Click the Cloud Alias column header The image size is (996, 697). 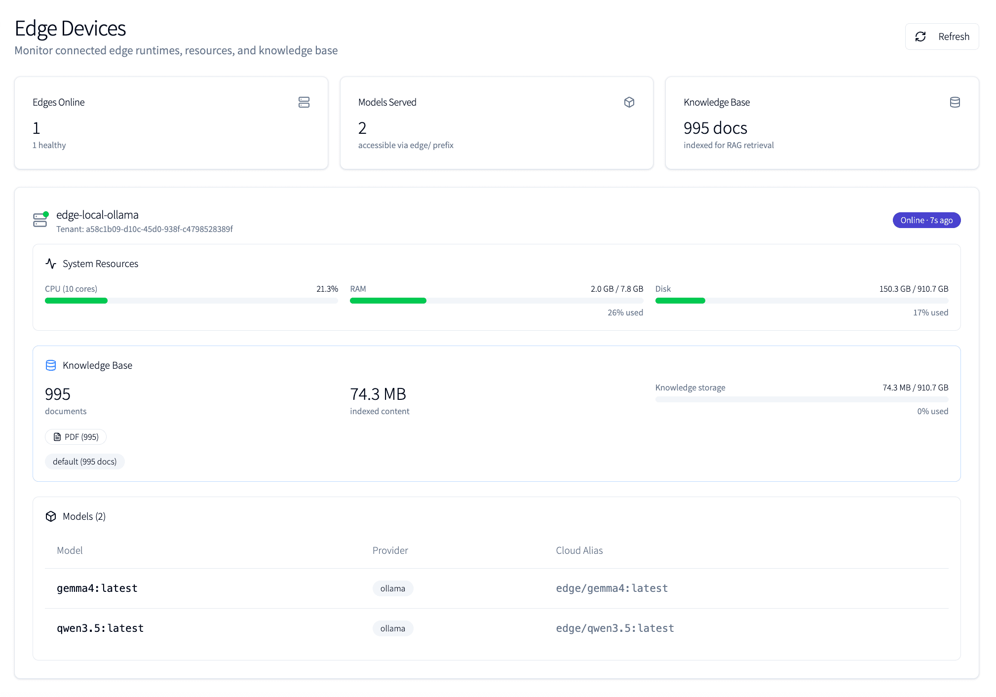(579, 550)
